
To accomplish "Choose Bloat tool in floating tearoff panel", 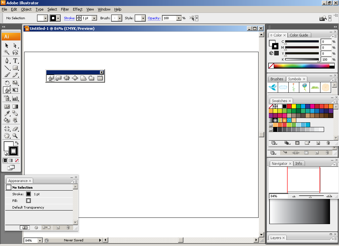I will click(75, 78).
